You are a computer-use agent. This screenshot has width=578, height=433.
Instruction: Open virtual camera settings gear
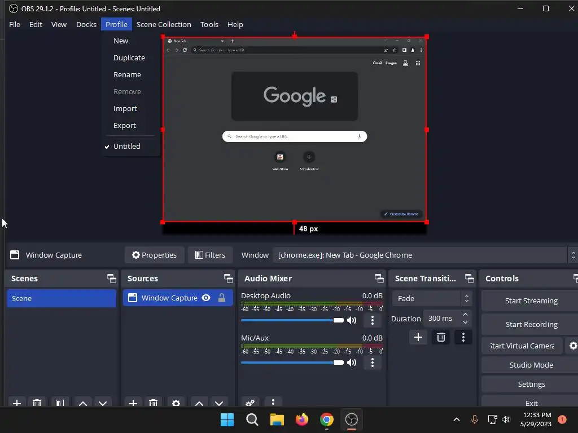coord(573,346)
